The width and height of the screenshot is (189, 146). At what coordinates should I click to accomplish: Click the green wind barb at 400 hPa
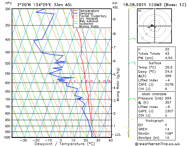[132, 39]
